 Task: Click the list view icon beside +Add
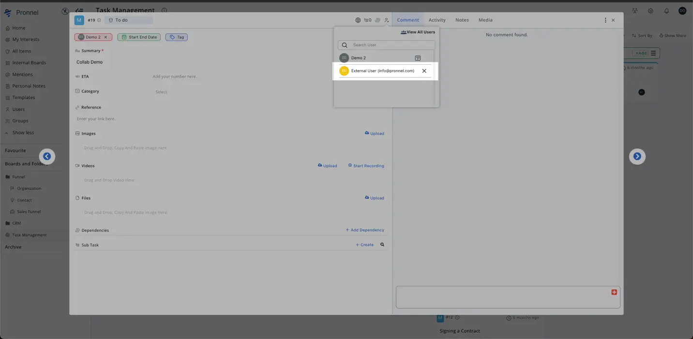[653, 53]
